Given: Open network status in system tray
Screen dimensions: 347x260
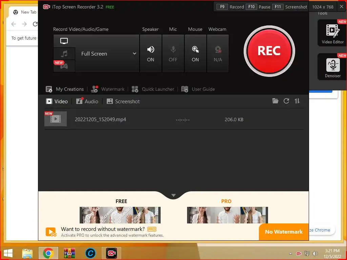Looking at the screenshot, I should tap(307, 254).
